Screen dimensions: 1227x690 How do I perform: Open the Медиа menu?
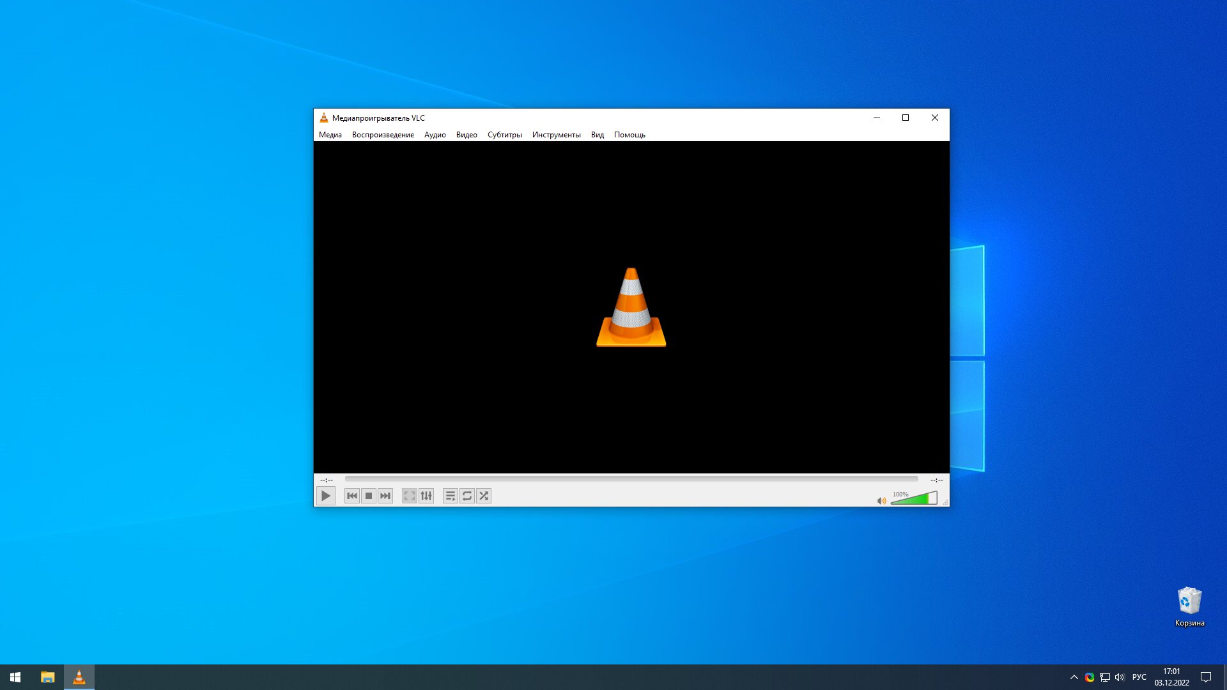click(x=330, y=135)
